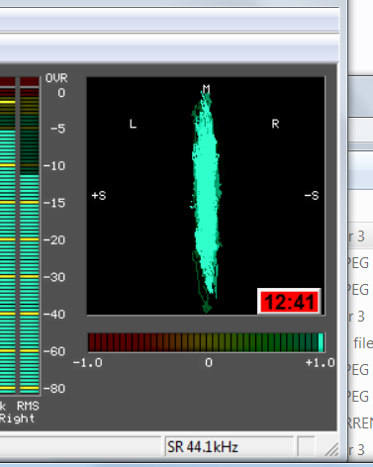Click the red 12:41 timer display
This screenshot has height=467, width=373.
point(289,302)
